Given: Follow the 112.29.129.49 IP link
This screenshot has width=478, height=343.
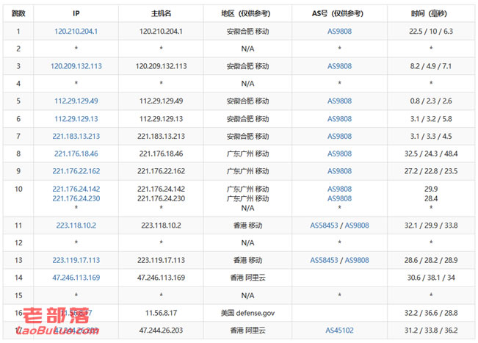Looking at the screenshot, I should point(76,101).
